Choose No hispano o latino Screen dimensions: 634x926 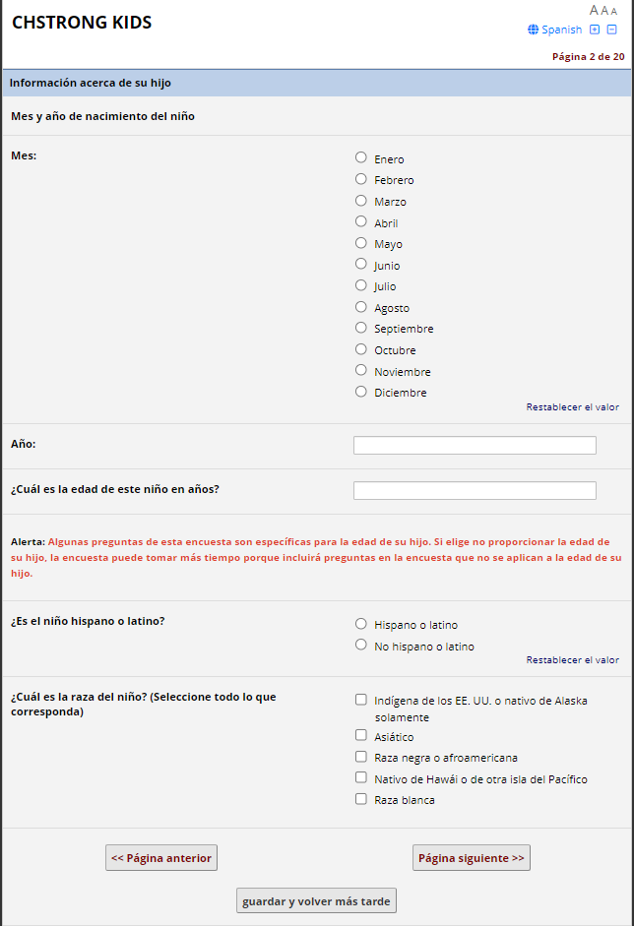tap(361, 645)
